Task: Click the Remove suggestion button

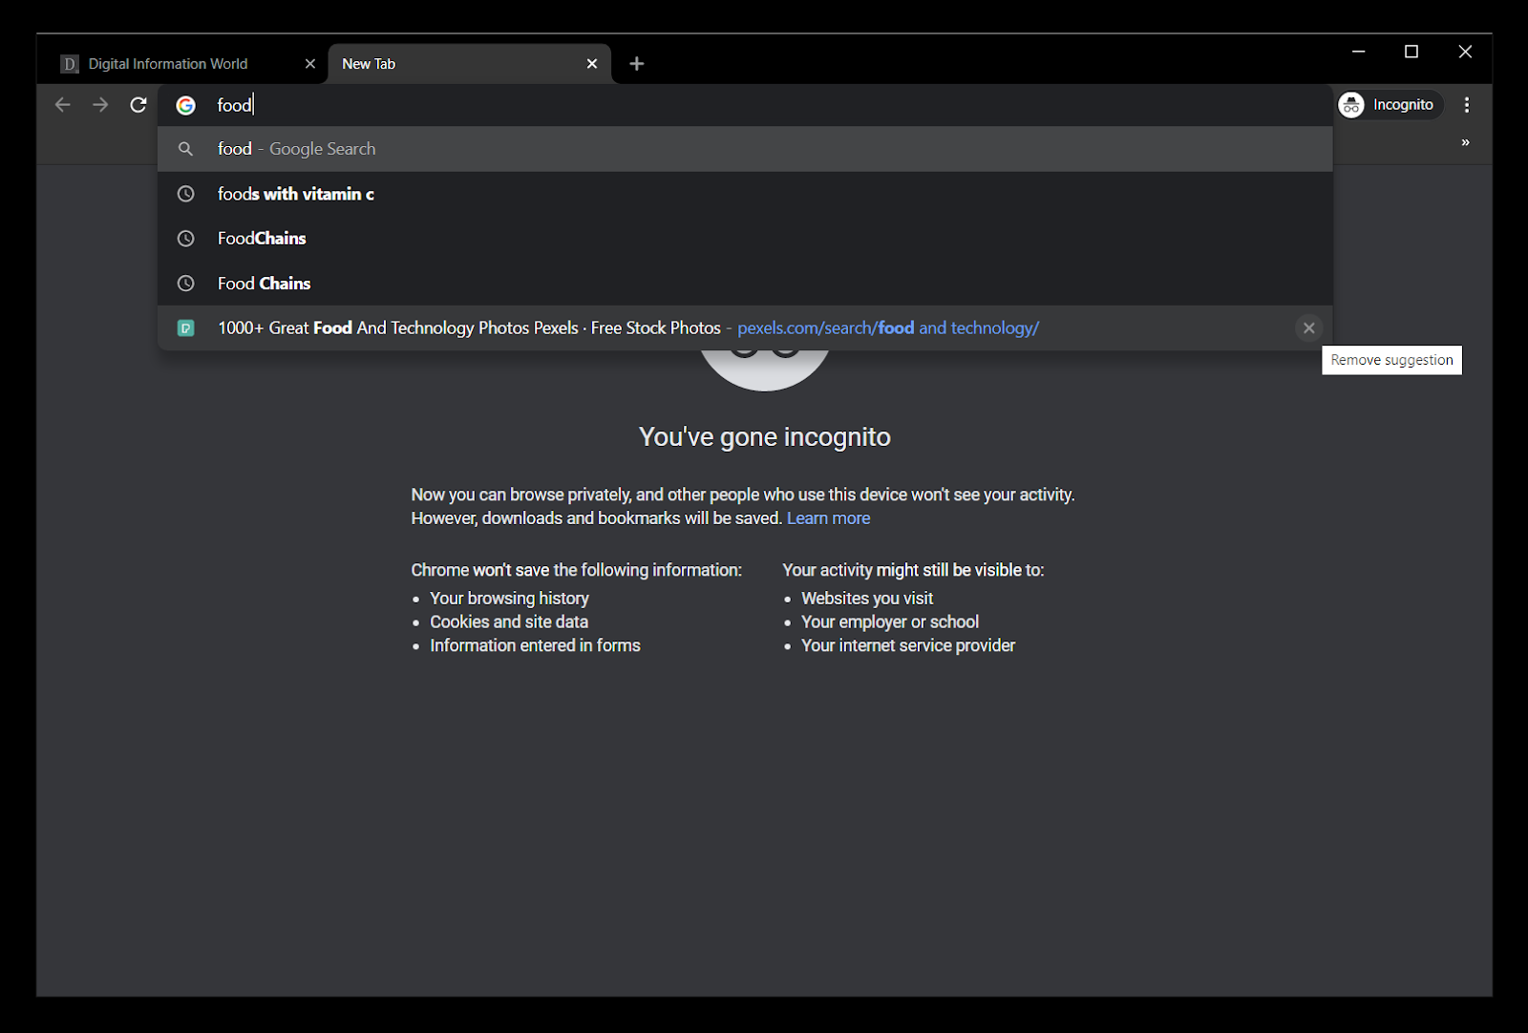Action: (x=1390, y=360)
